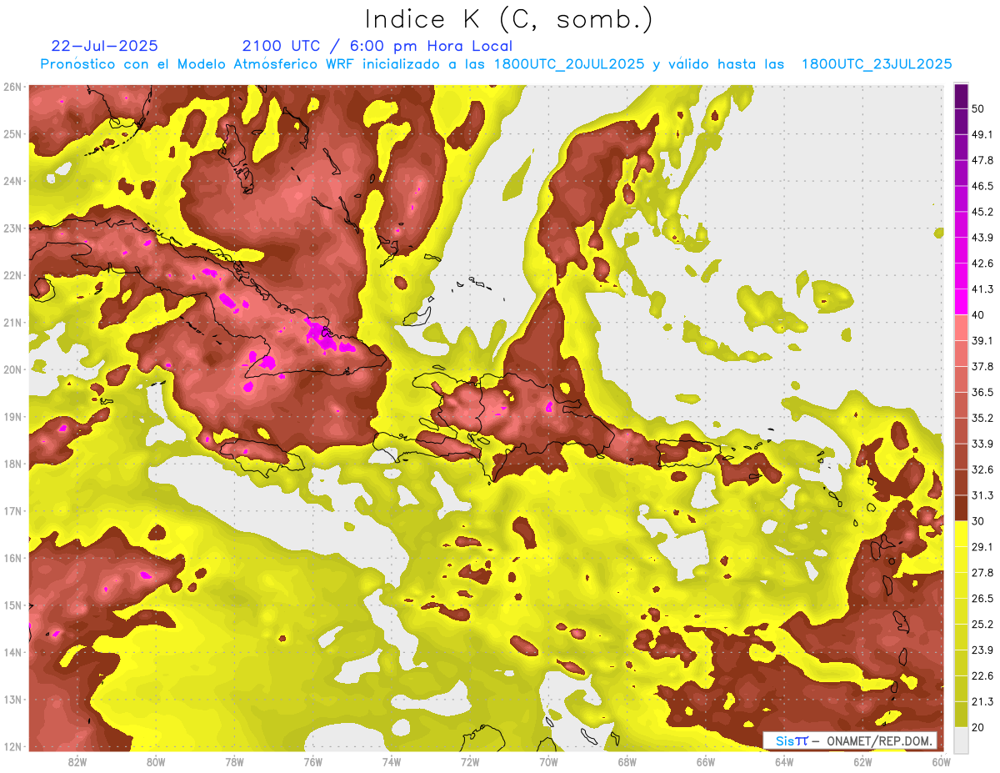Click the colorbar label '30'
The height and width of the screenshot is (773, 1000).
point(978,521)
